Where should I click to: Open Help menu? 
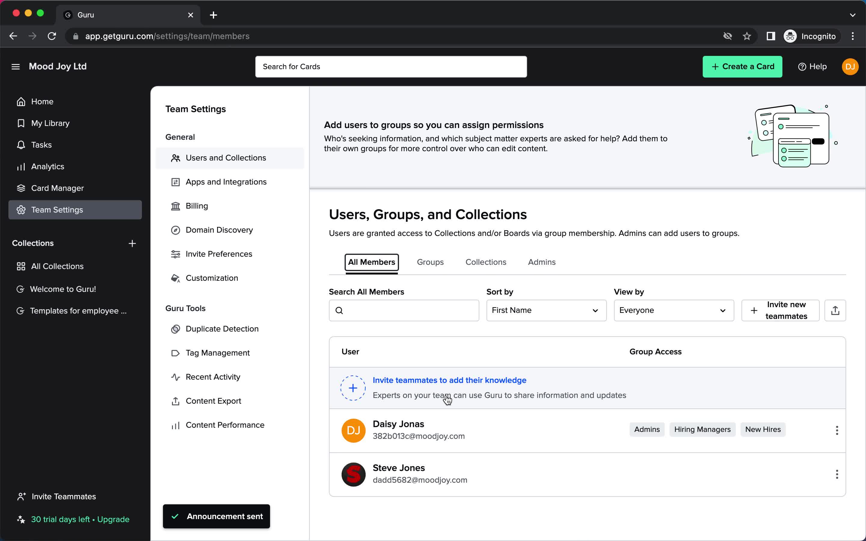tap(812, 66)
